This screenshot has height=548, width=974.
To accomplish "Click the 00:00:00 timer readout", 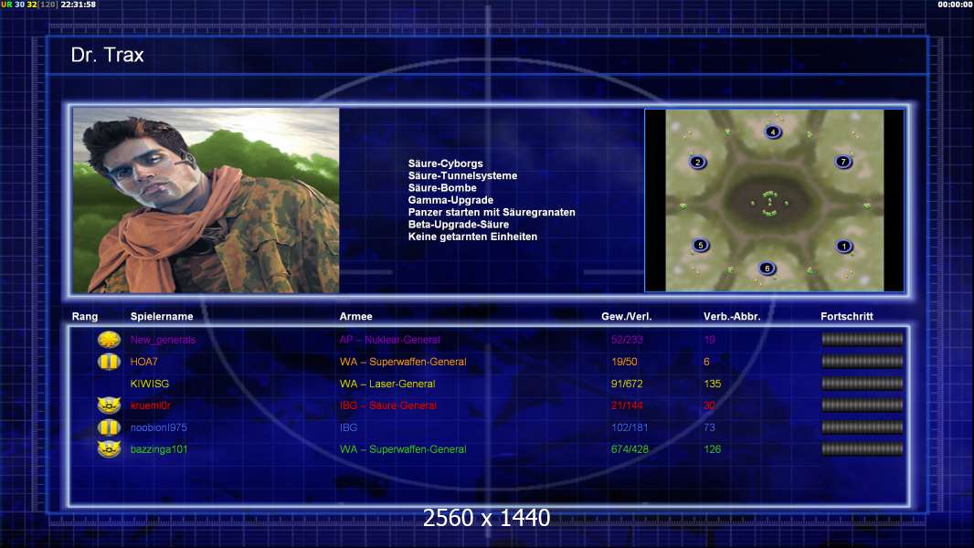I will click(x=956, y=5).
